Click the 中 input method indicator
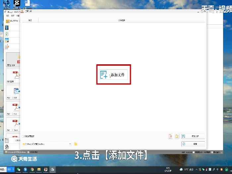Screen dimensions: 232x174 217,169
